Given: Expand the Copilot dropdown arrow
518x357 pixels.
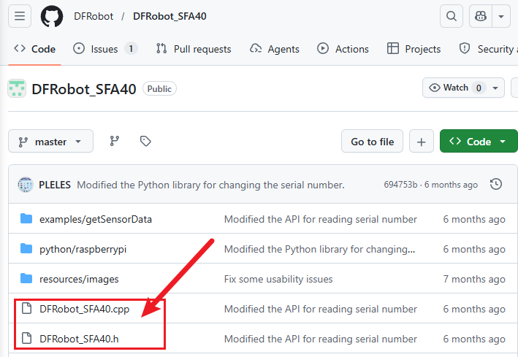Looking at the screenshot, I should pyautogui.click(x=501, y=16).
